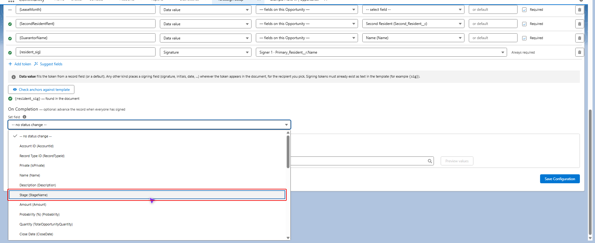Click dropdown list scrollbar thumb
Viewport: 595px width, 243px height.
288,152
